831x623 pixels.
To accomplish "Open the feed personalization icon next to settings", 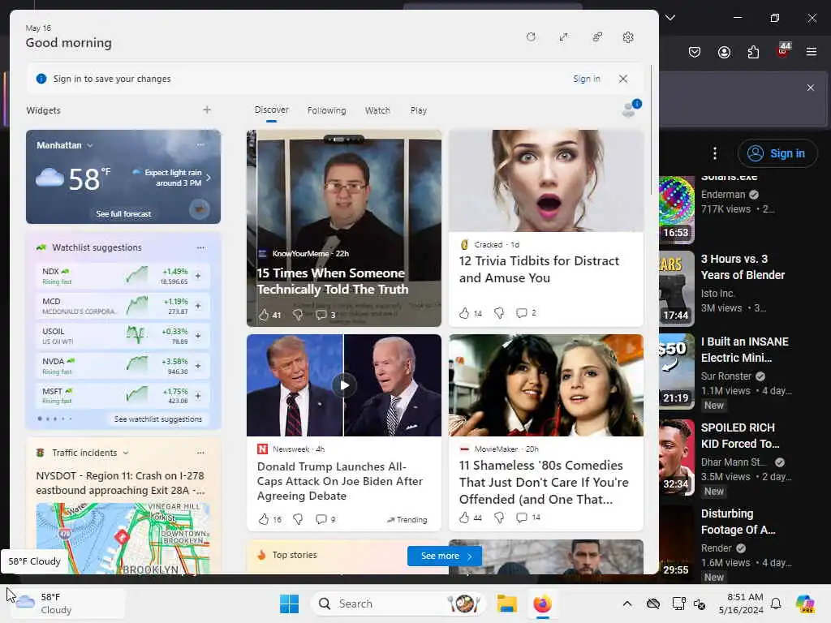I will [596, 37].
